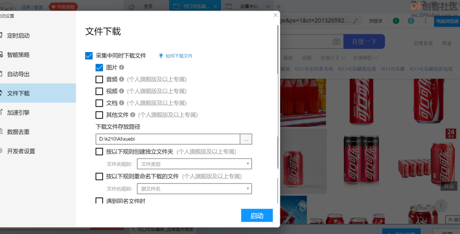Open the 文件名规则 dropdown showing 原文件名
Image resolution: width=460 pixels, height=234 pixels.
point(194,189)
